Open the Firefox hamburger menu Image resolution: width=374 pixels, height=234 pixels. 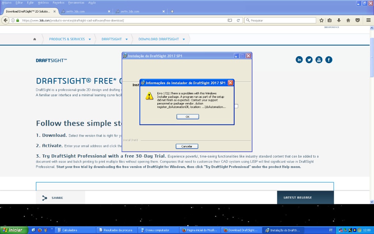pyautogui.click(x=368, y=20)
